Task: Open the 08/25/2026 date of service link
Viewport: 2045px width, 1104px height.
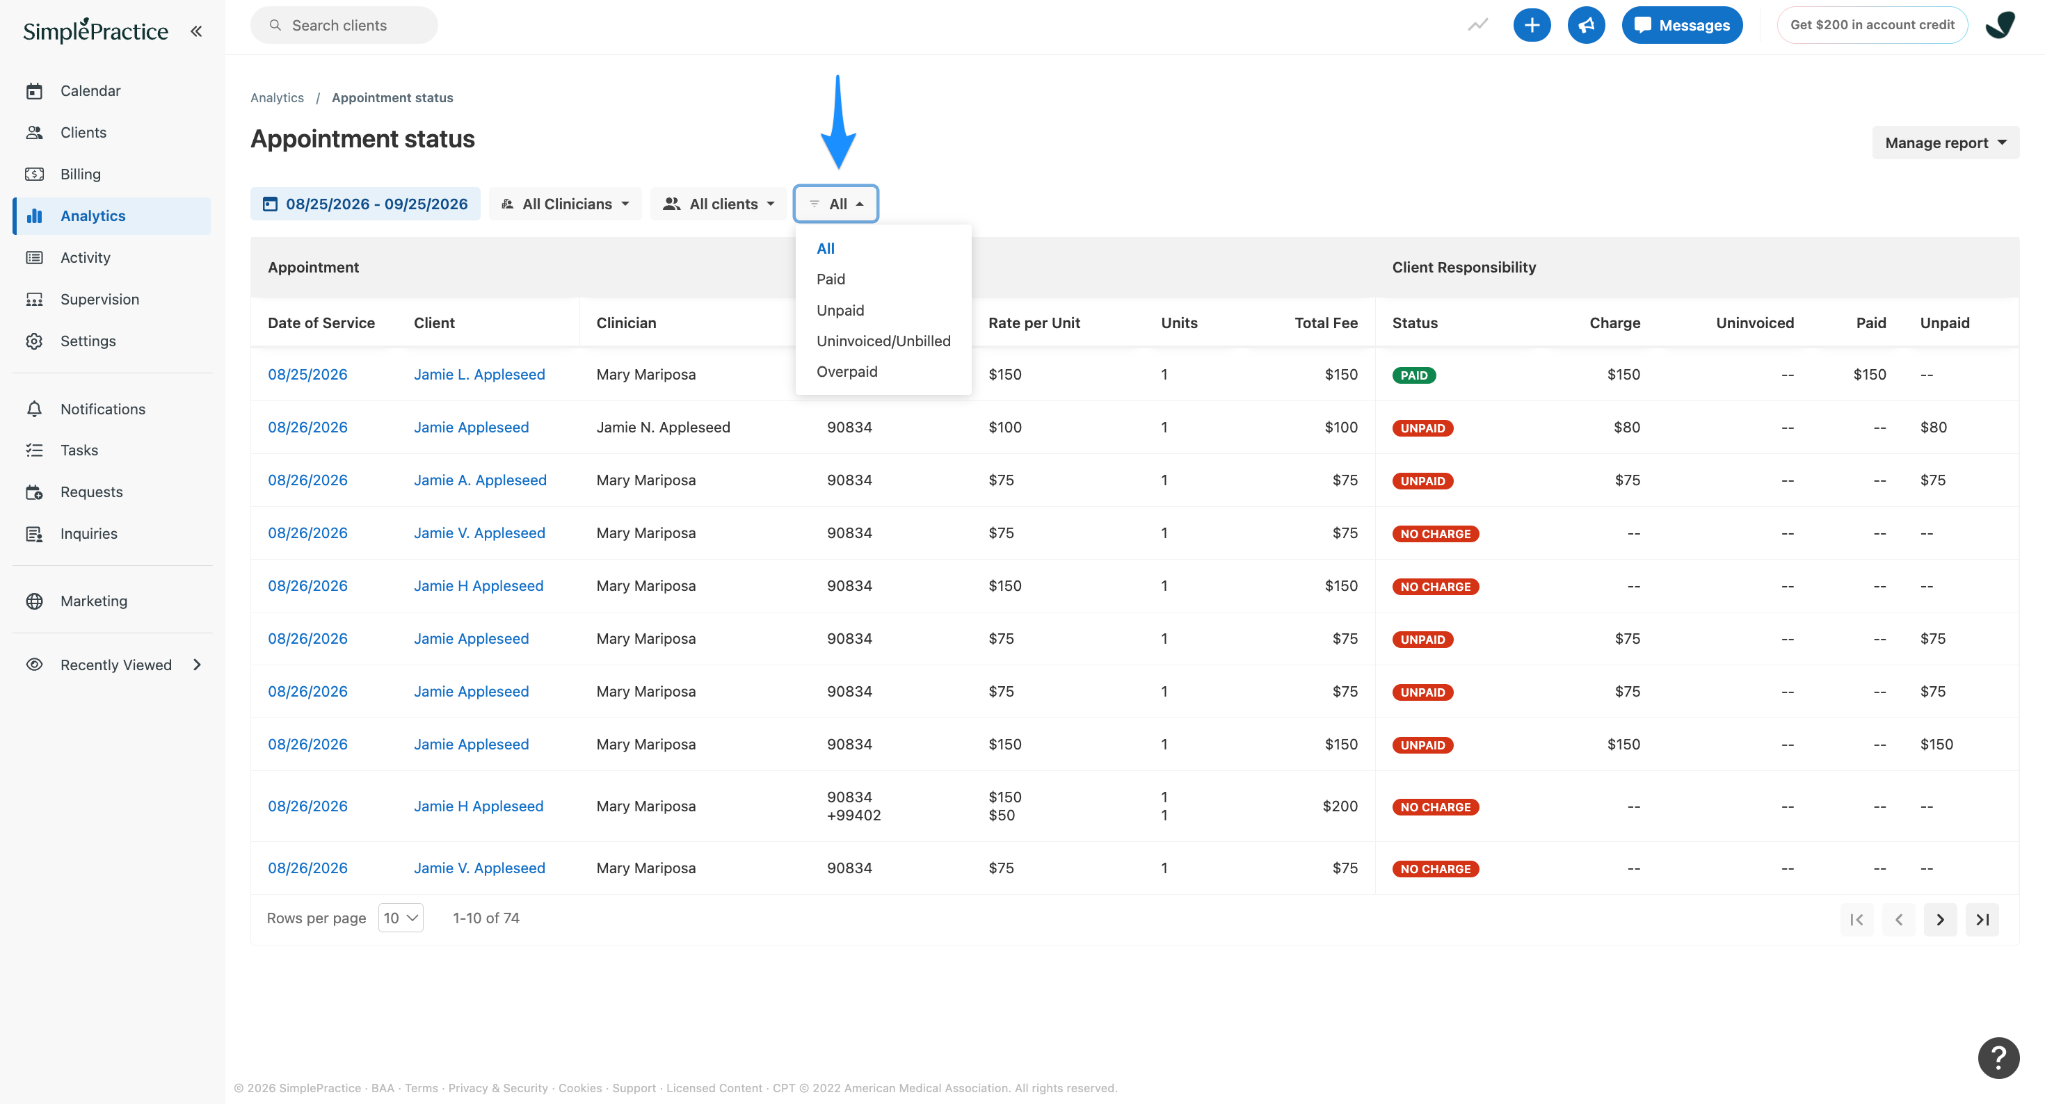Action: click(307, 375)
